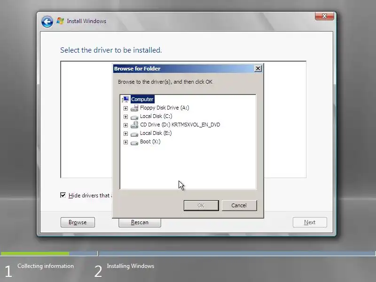Click the Boot (X:) drive icon
Screen dimensions: 376x282
click(134, 143)
